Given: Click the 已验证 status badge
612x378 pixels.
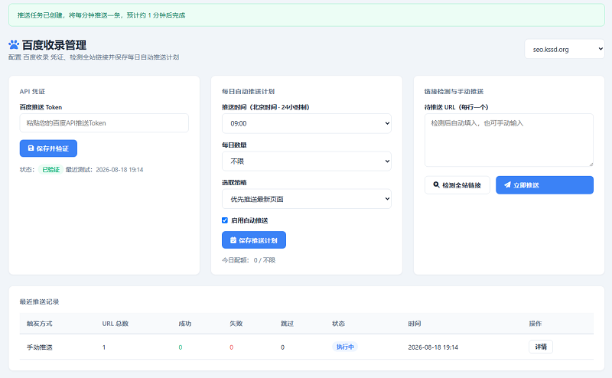Looking at the screenshot, I should [x=50, y=169].
